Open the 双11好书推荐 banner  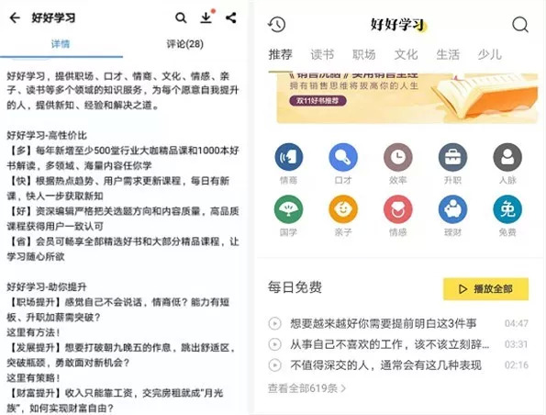coord(407,98)
